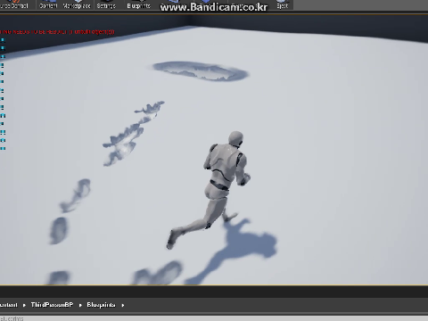428x321 pixels.
Task: Open the Settings toolbar button
Action: 106,4
